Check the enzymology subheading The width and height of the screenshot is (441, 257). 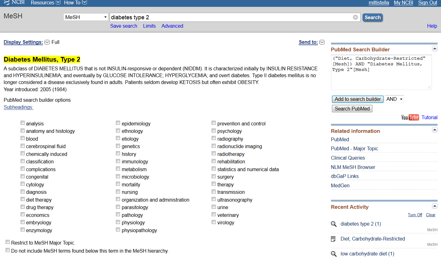tap(23, 230)
